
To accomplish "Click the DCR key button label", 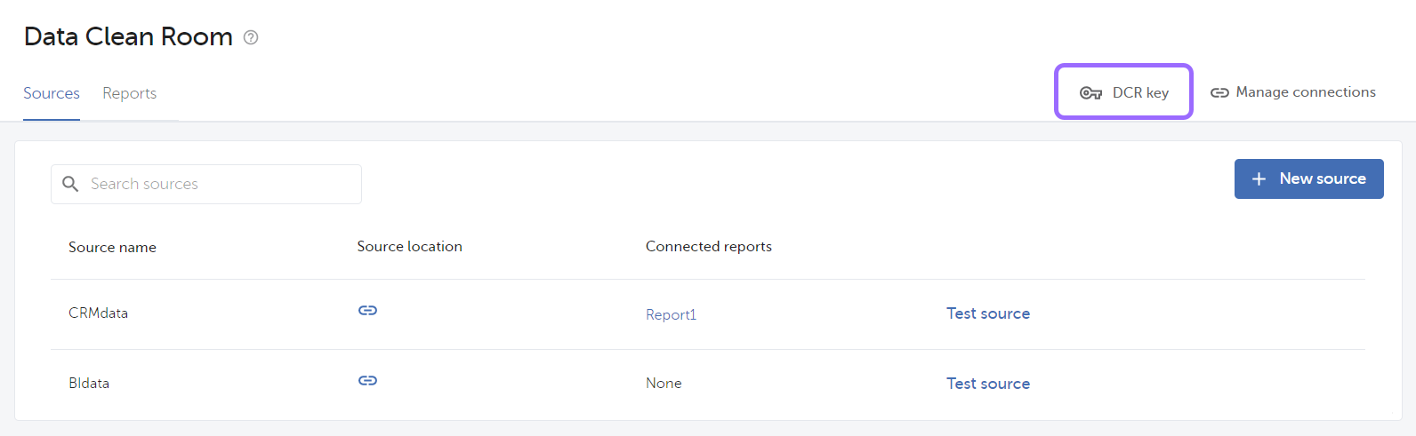I will (1140, 93).
